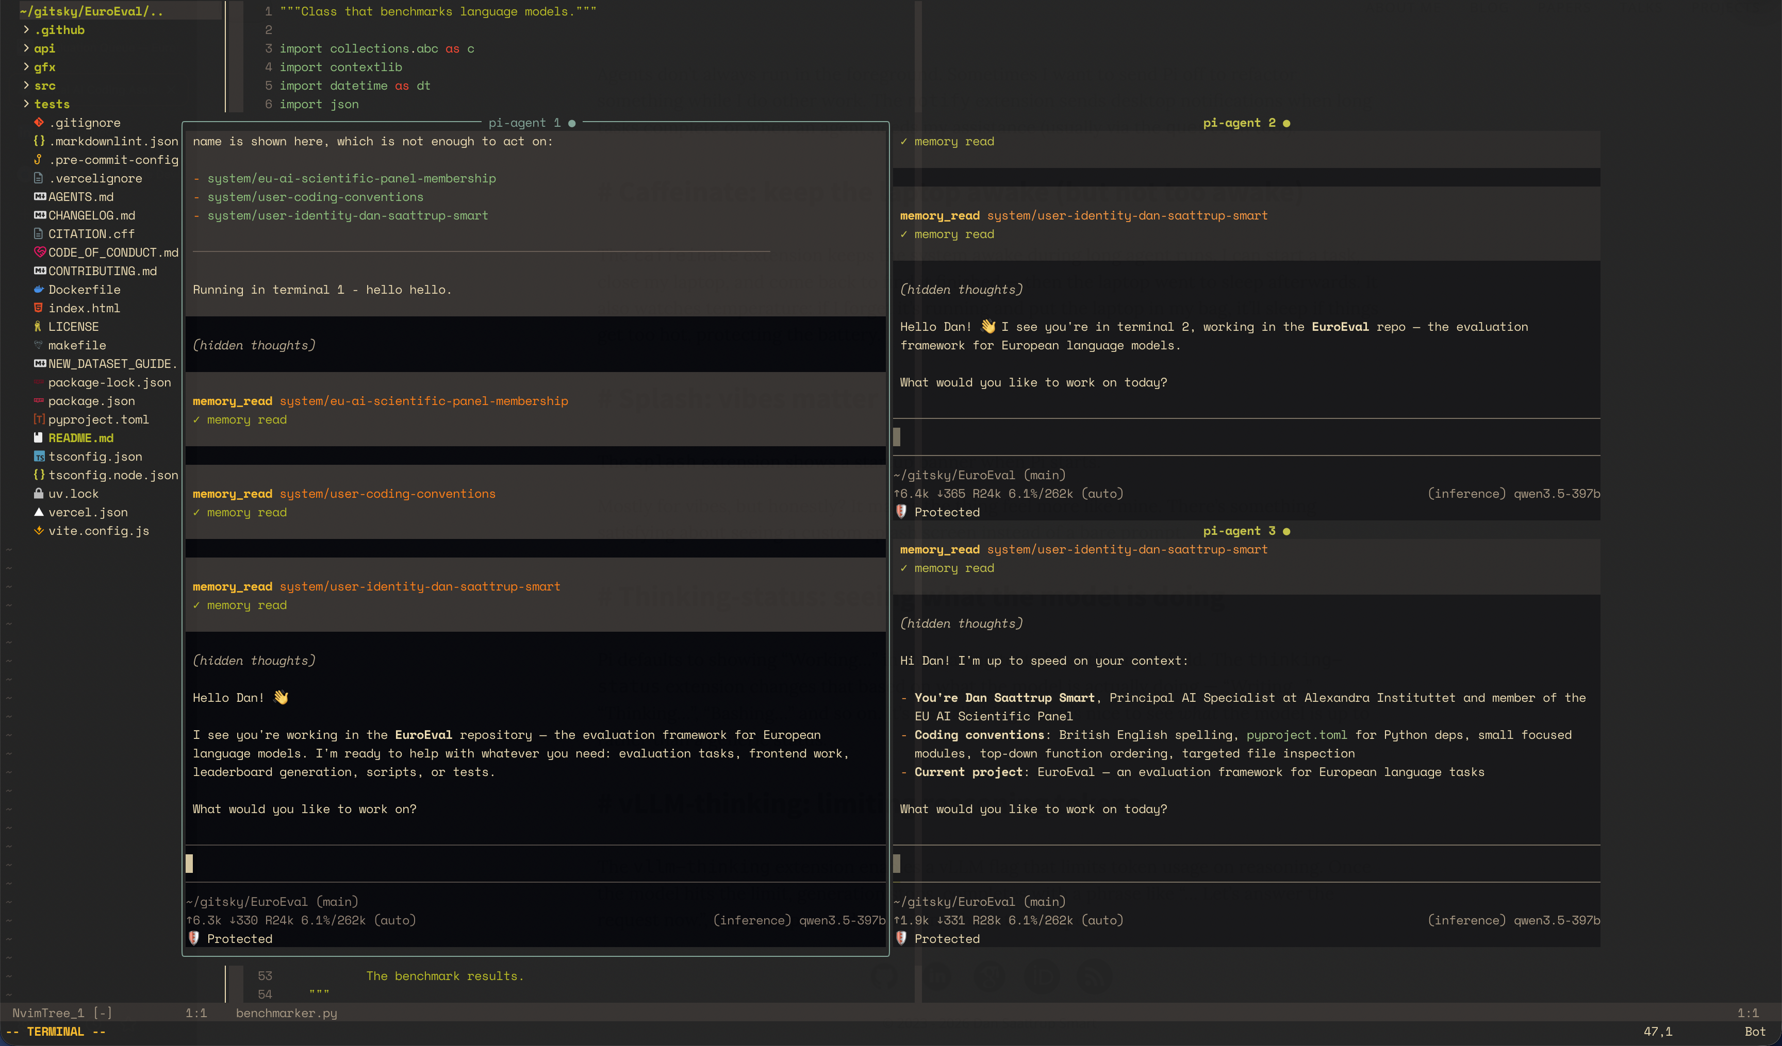Expand the src folder chevron
Screen dimensions: 1782x1046
coord(26,86)
